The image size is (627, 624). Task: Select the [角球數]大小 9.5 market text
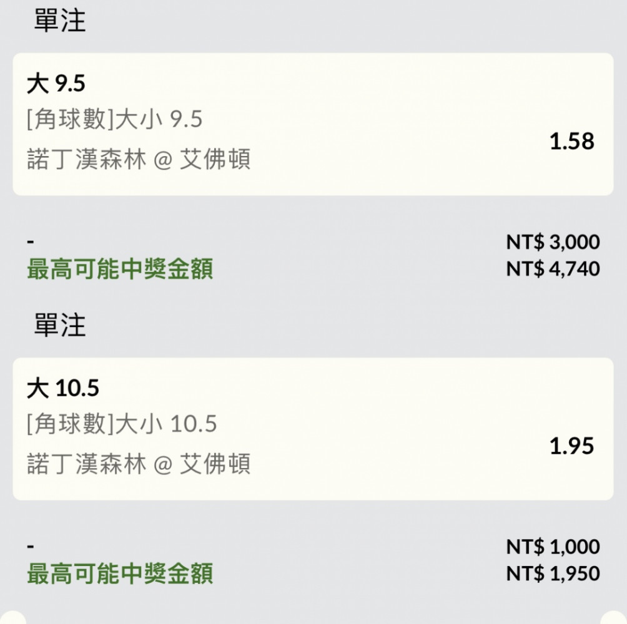click(114, 119)
